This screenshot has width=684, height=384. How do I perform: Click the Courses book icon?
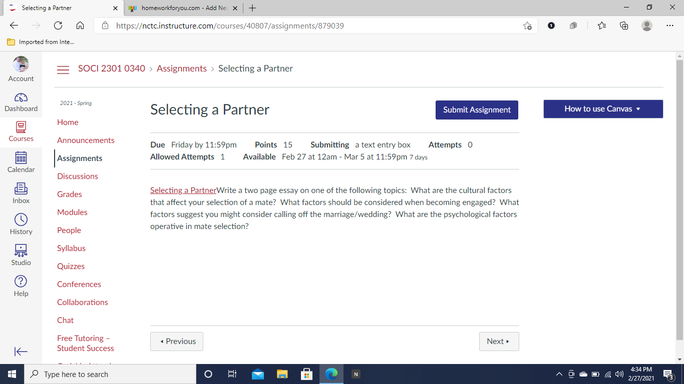tap(21, 127)
